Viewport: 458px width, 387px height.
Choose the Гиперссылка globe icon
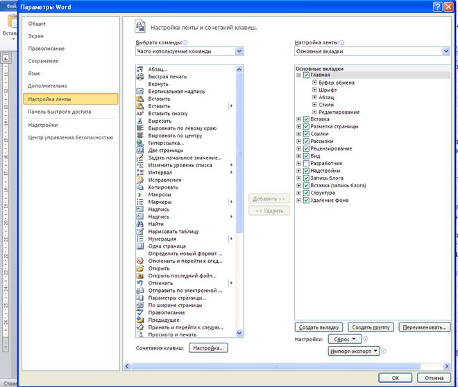[x=140, y=143]
